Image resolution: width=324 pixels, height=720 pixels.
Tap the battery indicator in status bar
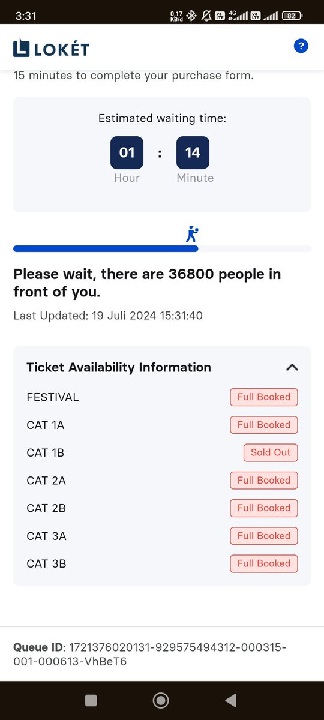tap(291, 16)
